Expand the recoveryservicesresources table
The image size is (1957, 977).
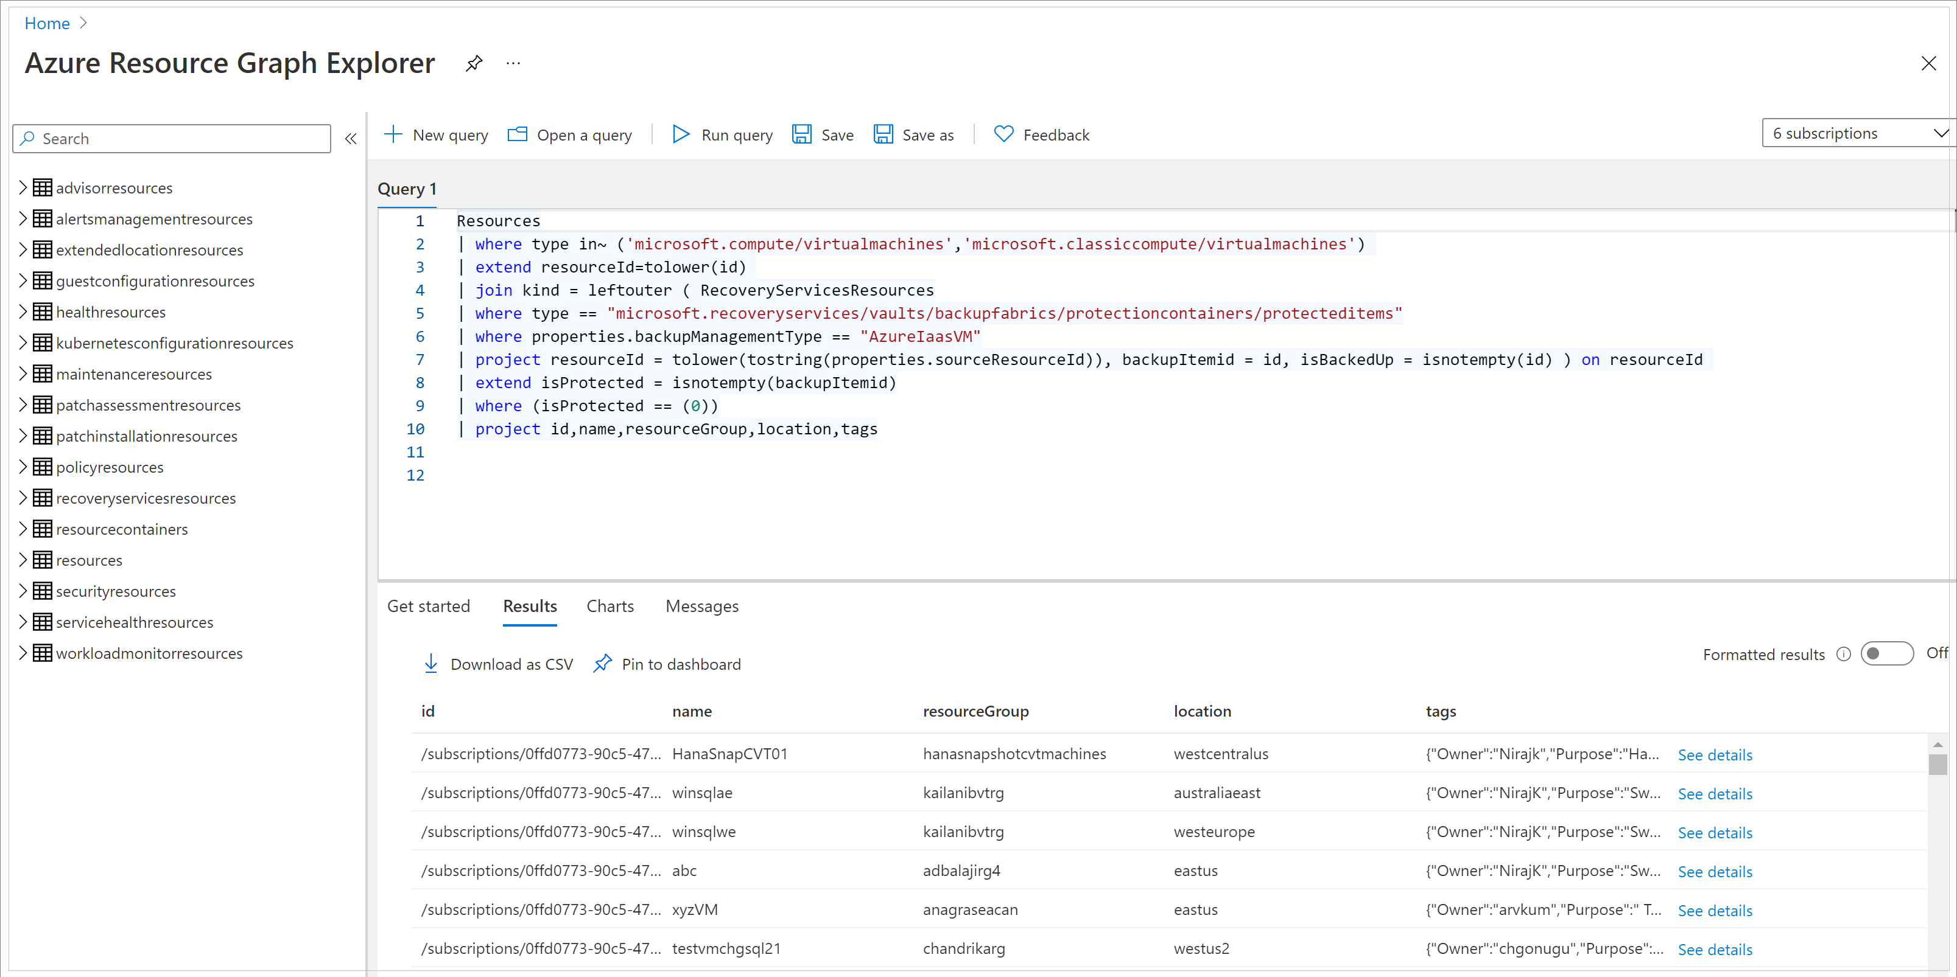[x=24, y=497]
